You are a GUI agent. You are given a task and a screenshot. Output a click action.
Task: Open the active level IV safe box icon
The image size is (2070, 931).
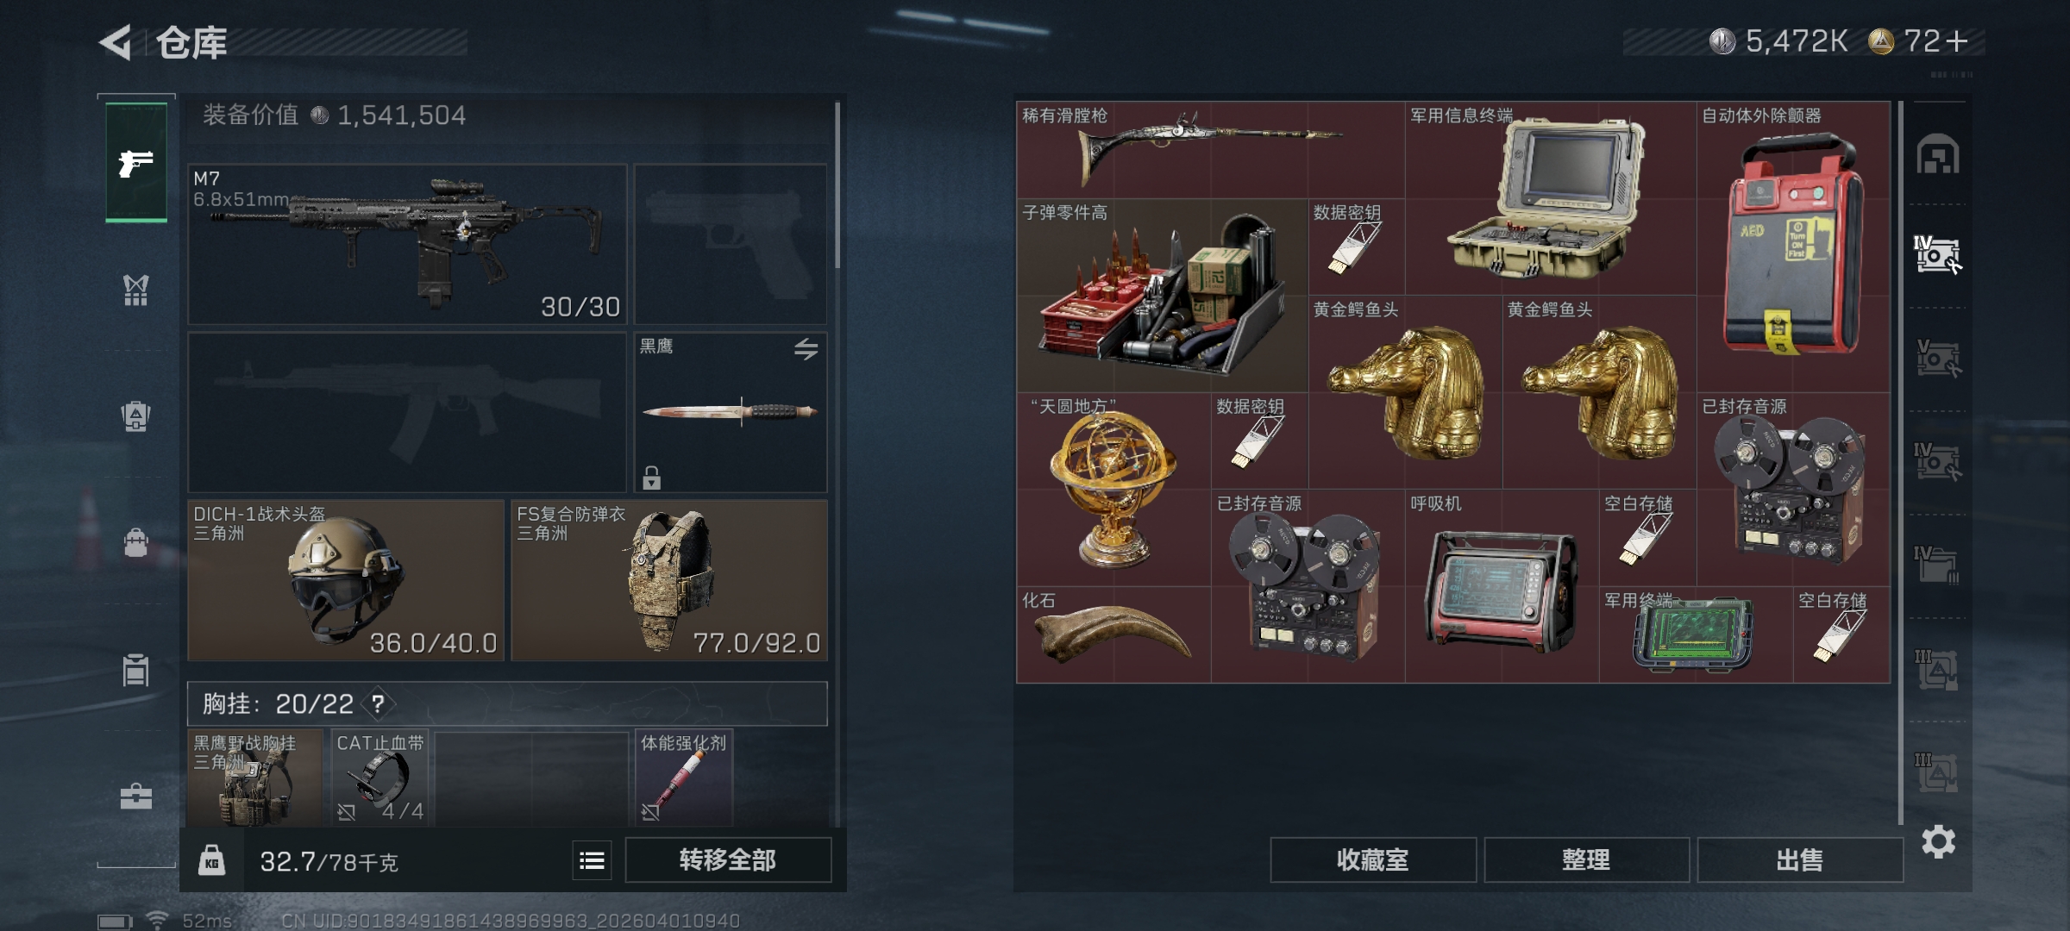[x=1937, y=255]
